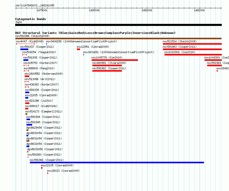Select nsv514173 (Campbell2011) label
This screenshot has width=229, height=191.
(44, 111)
